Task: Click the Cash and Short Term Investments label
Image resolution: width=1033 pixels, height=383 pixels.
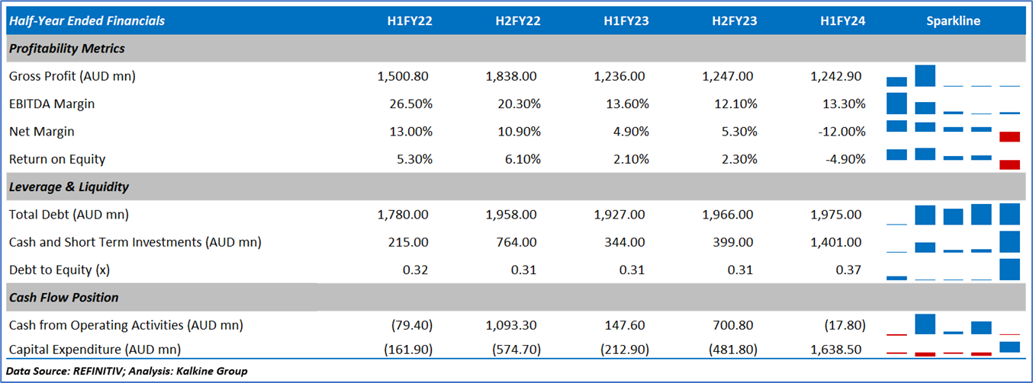Action: [135, 242]
